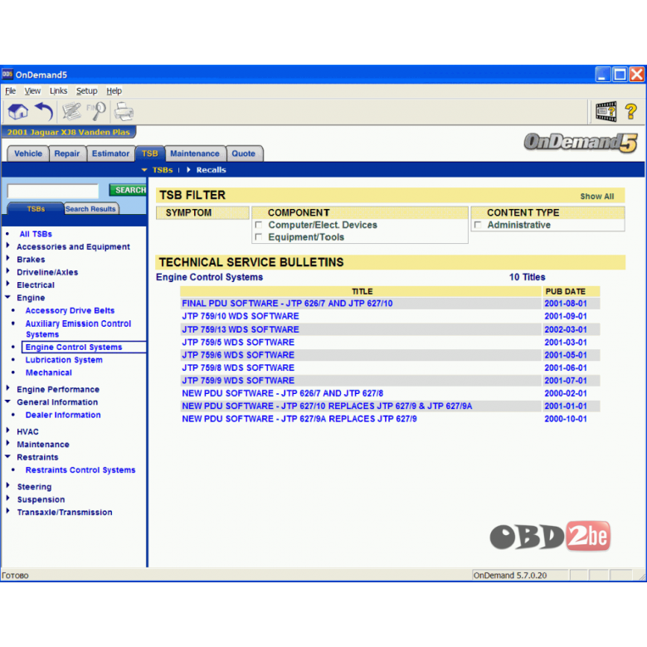
Task: Select Lubrication System under Engine
Action: coord(64,360)
